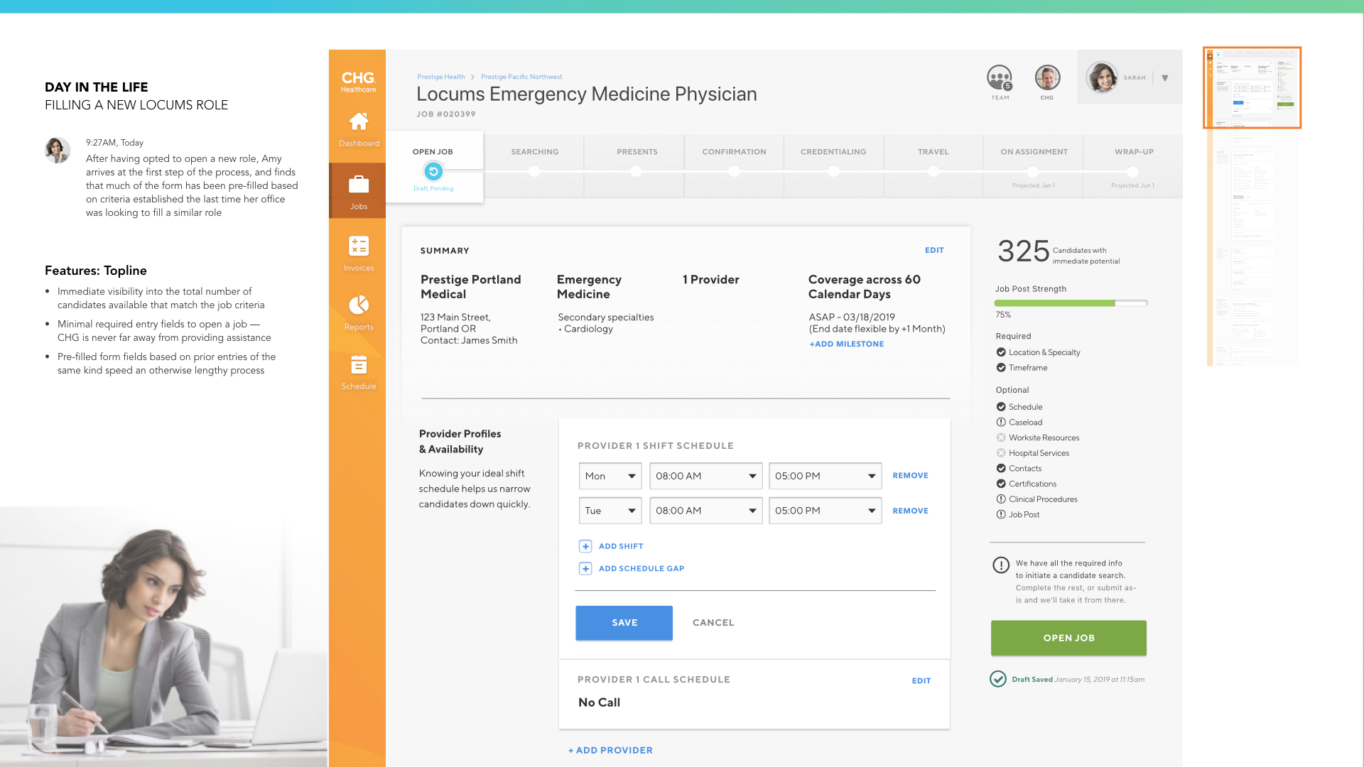Open the Tue row 05:00 PM end time dropdown

coord(826,511)
